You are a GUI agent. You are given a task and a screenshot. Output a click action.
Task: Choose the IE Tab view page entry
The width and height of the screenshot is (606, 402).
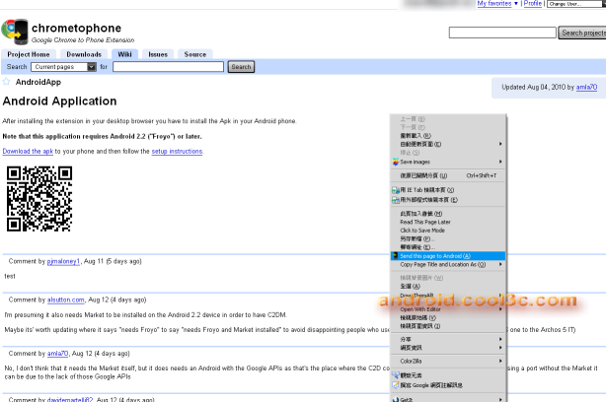point(447,190)
